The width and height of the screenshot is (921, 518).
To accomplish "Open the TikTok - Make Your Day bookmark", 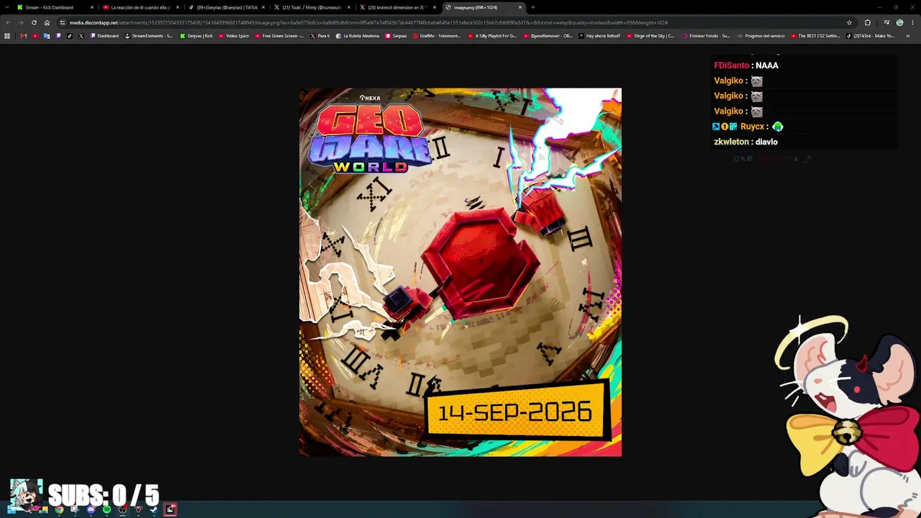I will pos(871,36).
